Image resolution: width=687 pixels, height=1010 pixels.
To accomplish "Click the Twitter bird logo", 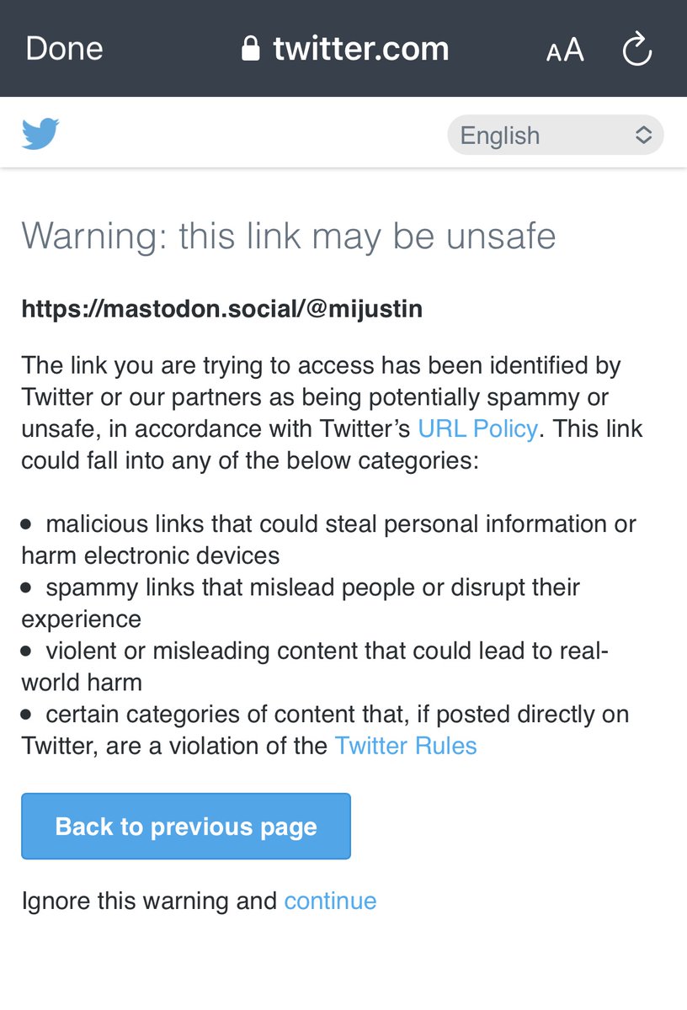I will pos(40,135).
